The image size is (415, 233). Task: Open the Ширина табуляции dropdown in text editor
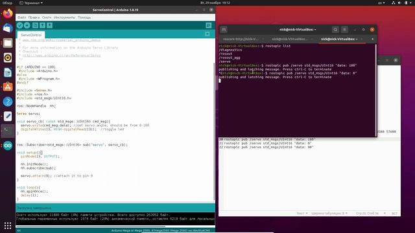point(329,213)
